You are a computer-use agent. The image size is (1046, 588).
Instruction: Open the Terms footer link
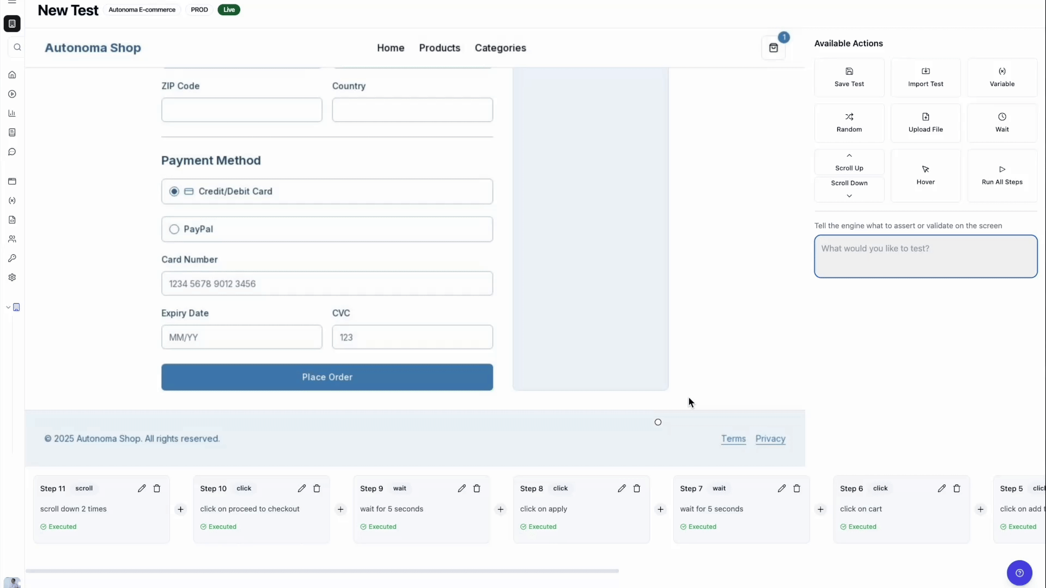pos(733,439)
